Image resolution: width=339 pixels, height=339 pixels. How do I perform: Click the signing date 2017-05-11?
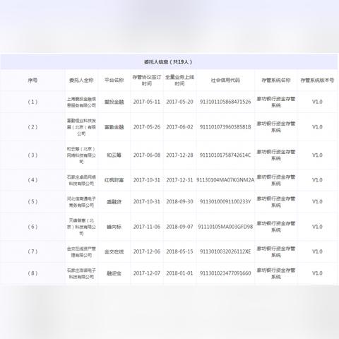pyautogui.click(x=147, y=102)
